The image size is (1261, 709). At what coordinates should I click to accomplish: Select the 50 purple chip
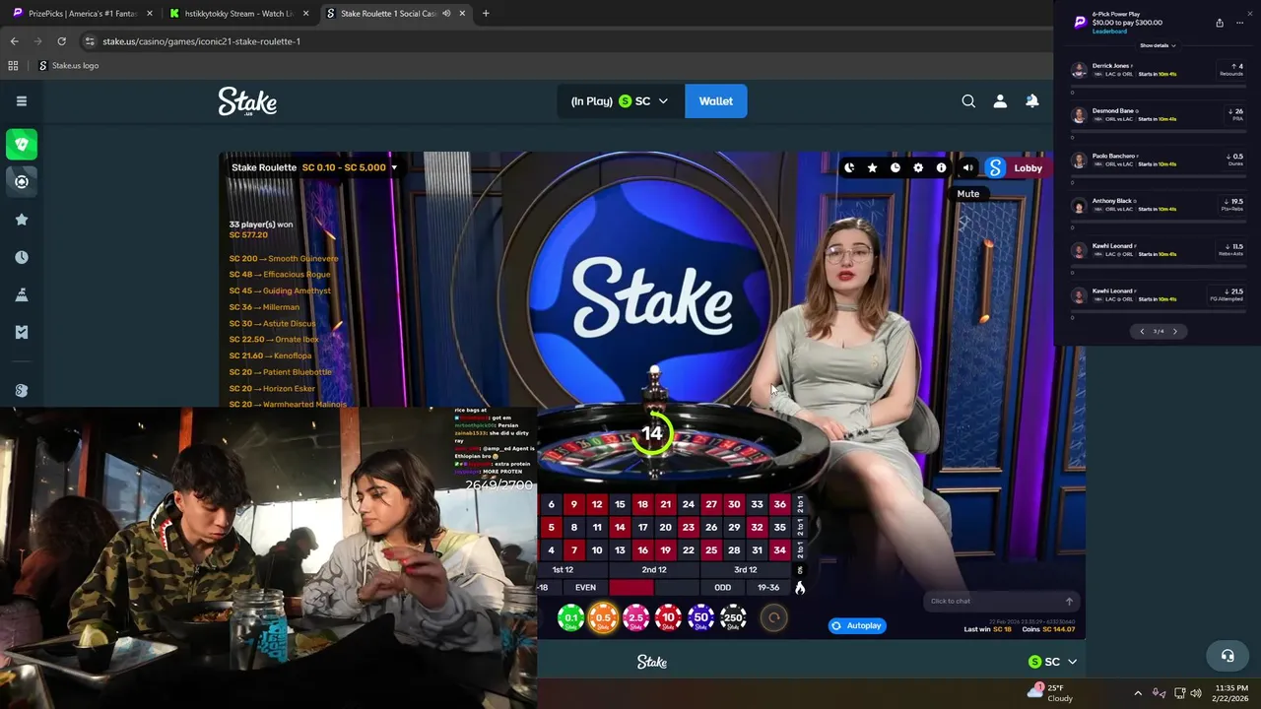[700, 618]
